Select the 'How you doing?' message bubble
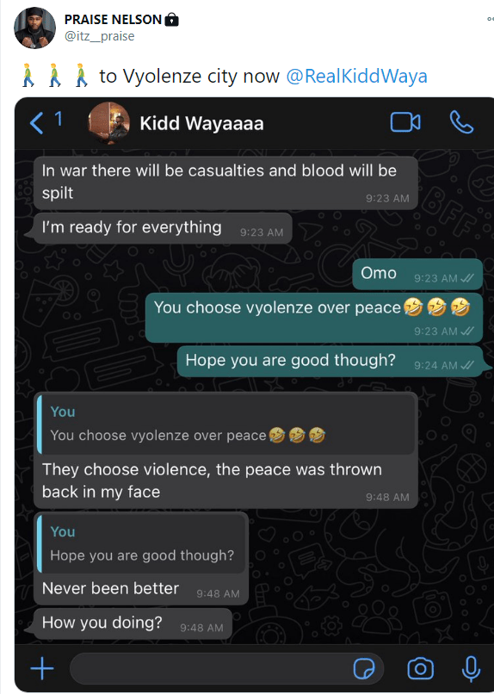The image size is (494, 694). tap(133, 623)
